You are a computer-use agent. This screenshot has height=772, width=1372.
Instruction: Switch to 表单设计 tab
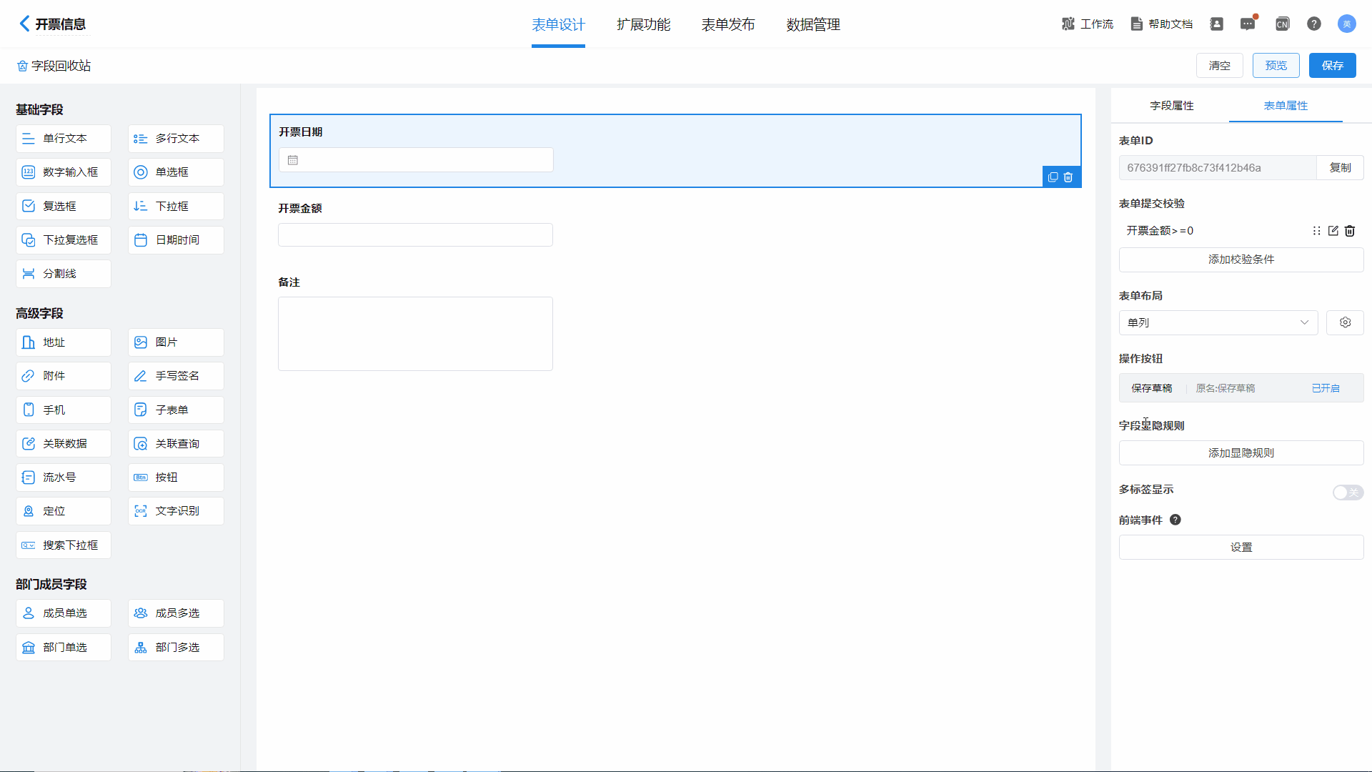(558, 25)
